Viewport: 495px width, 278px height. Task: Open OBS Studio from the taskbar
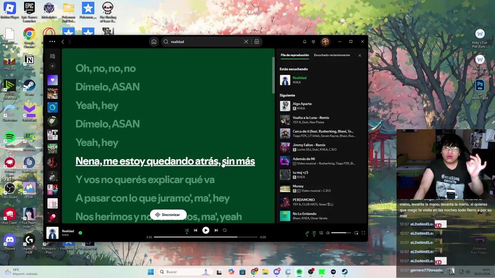coord(311,272)
